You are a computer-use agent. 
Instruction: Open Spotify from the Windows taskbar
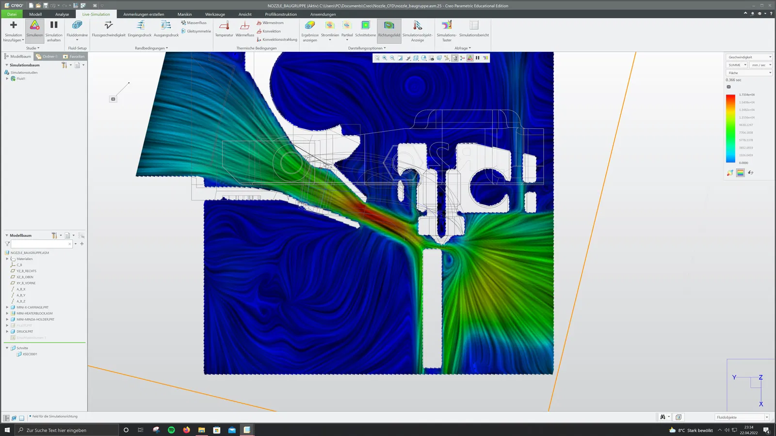pyautogui.click(x=171, y=430)
